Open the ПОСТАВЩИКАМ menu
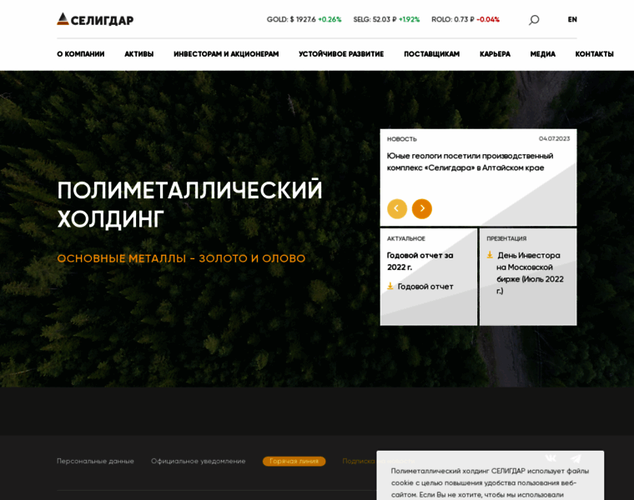Viewport: 634px width, 500px height. [432, 54]
